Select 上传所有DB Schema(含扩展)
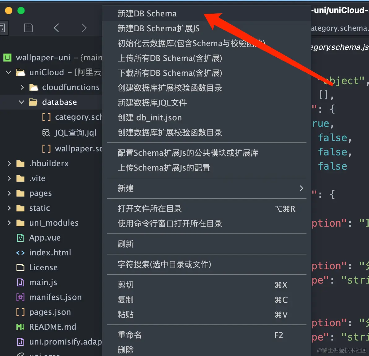This screenshot has width=369, height=356. coord(206,58)
